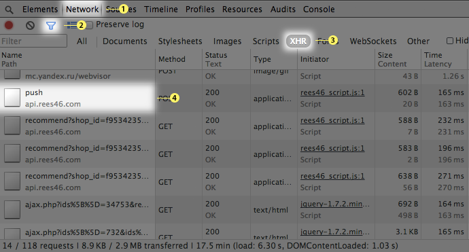Toggle the Preserve log checkbox

tap(90, 24)
